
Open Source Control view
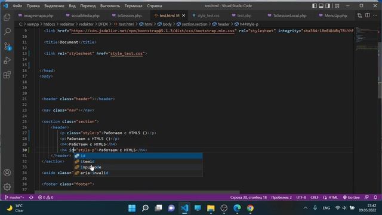[x=7, y=46]
